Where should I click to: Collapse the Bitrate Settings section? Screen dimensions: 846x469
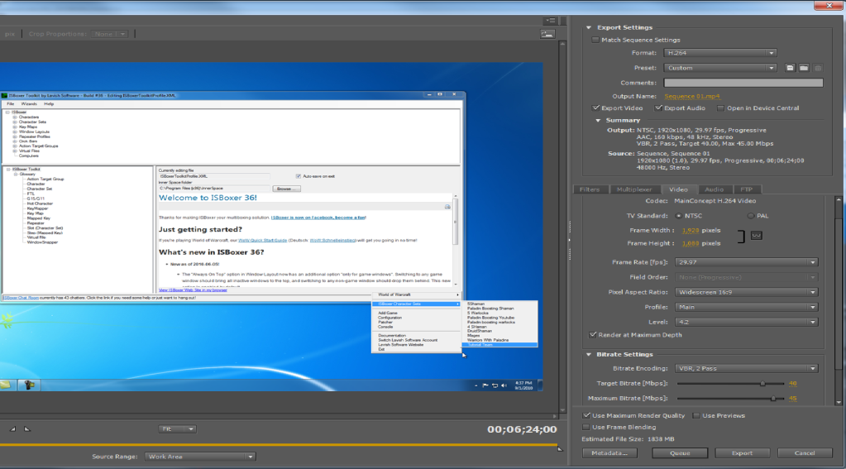point(589,355)
